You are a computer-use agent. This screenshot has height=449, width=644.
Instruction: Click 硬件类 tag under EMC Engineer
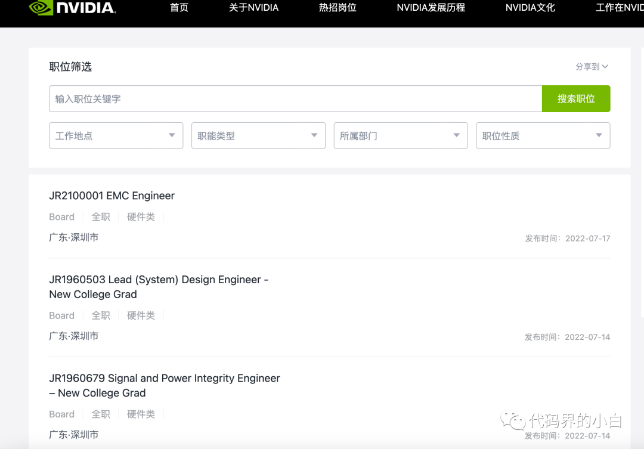141,217
